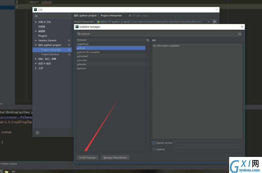Expand the first Settings category arrow

tap(36, 22)
